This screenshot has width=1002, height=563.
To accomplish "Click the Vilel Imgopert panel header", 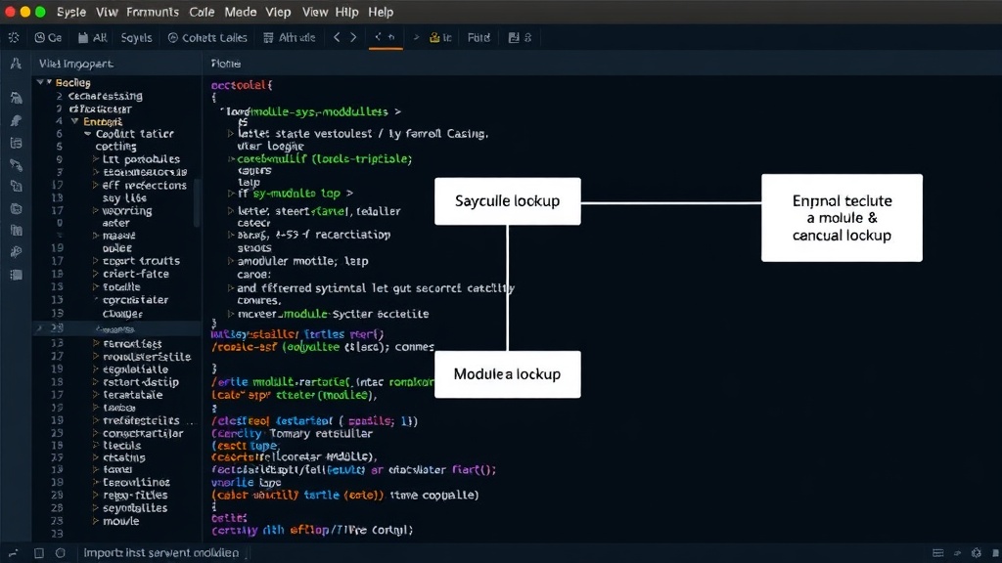I will click(x=76, y=64).
